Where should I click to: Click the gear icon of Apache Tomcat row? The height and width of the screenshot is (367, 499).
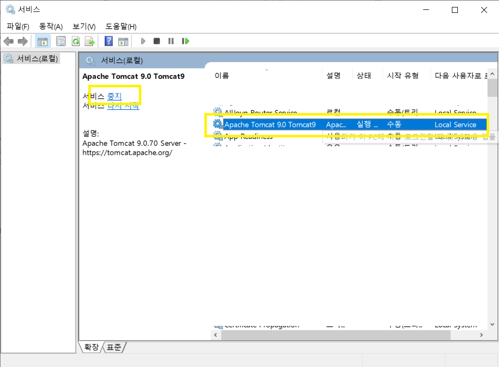(x=218, y=124)
